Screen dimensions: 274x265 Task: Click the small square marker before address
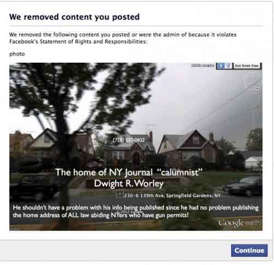119,194
